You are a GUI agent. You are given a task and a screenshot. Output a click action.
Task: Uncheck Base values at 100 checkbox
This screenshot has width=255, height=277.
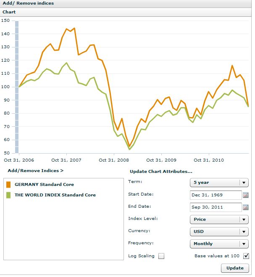pos(246,256)
